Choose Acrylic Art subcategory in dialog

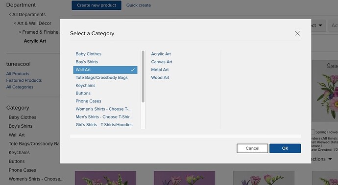click(161, 54)
